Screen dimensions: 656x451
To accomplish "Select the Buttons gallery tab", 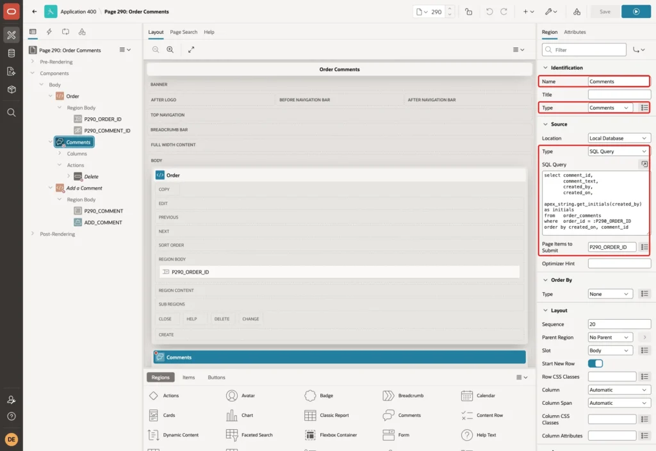I will pyautogui.click(x=217, y=377).
